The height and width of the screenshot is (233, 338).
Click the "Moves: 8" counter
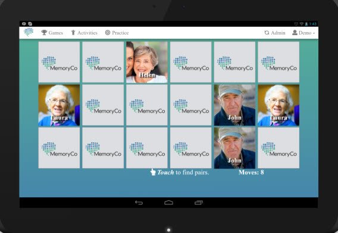coord(251,172)
